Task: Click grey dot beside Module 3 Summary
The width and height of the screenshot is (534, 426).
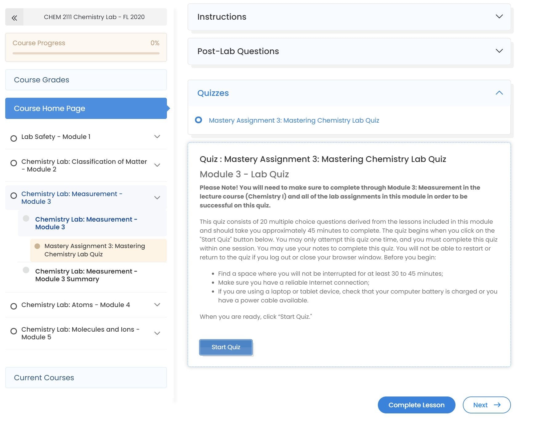Action: click(26, 270)
